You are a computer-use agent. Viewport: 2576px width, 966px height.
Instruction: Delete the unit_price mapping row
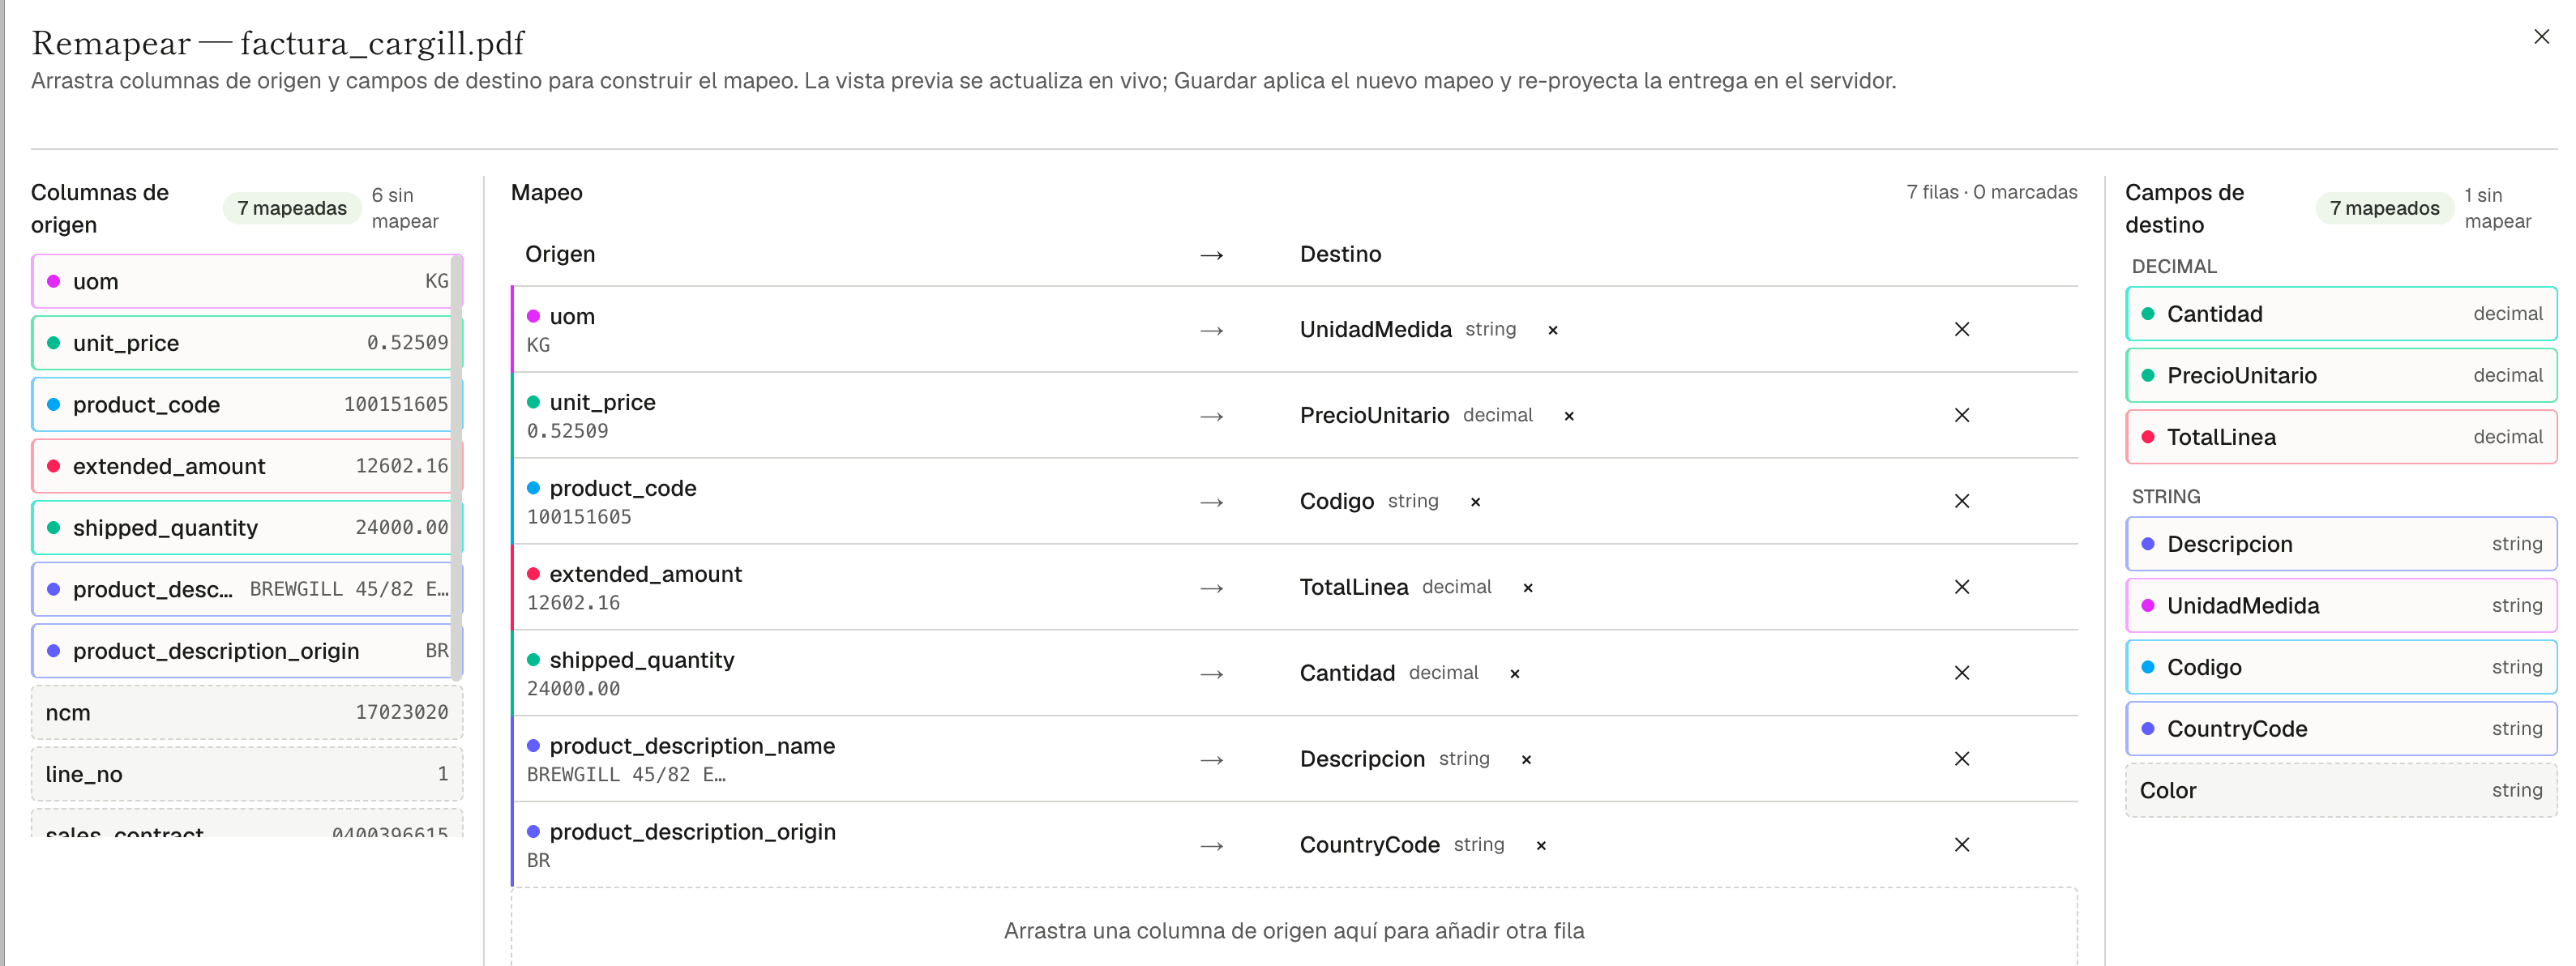(x=1961, y=415)
